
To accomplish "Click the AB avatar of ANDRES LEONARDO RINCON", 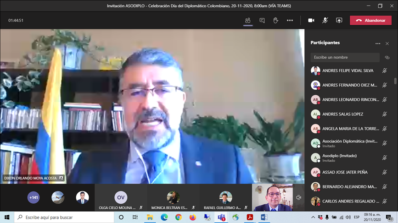I will pos(315,100).
